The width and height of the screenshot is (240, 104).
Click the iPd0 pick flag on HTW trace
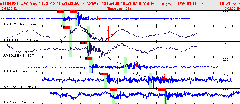tap(60, 12)
